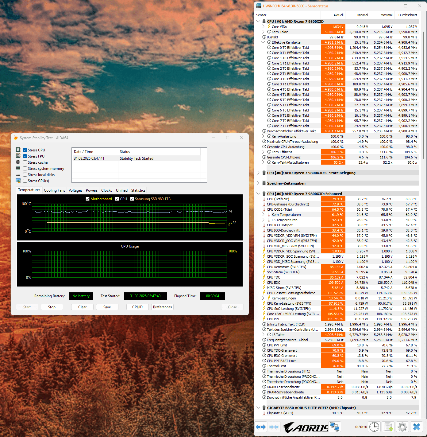
Task: Toggle the Motherboard graph checkbox
Action: (88, 199)
